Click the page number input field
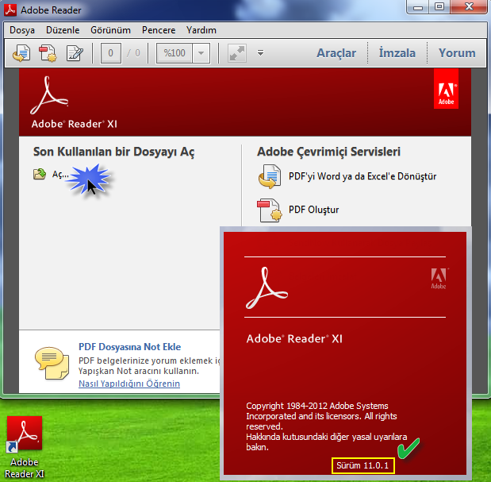Screen dimensions: 491x482 pyautogui.click(x=110, y=53)
